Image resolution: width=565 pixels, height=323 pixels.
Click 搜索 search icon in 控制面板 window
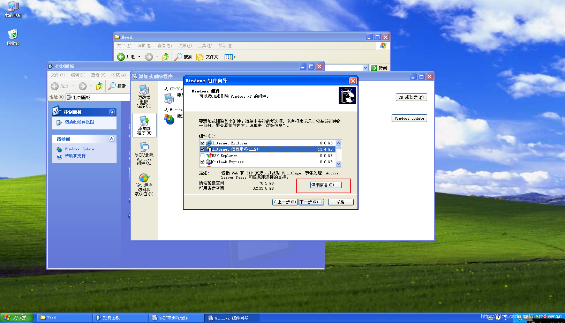click(112, 86)
